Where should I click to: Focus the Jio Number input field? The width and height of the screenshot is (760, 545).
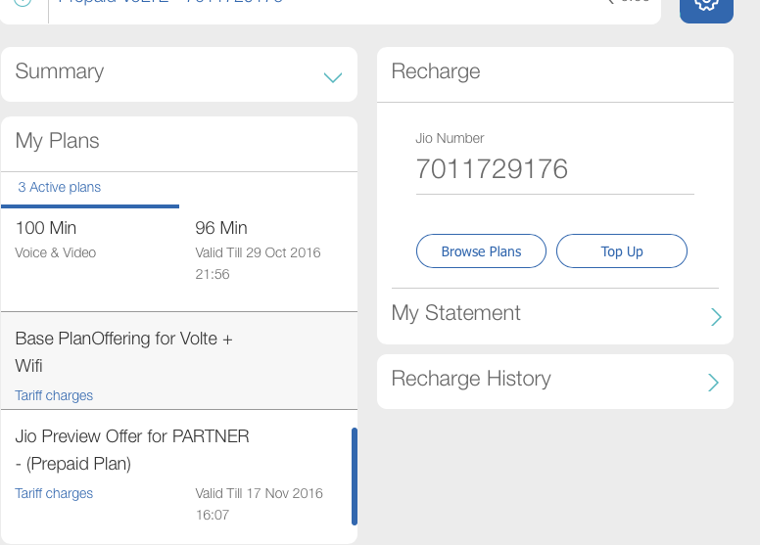click(x=555, y=169)
